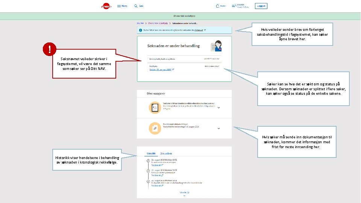The image size is (361, 203).
Task: Click the paperclip attachment task icon
Action: tap(155, 128)
